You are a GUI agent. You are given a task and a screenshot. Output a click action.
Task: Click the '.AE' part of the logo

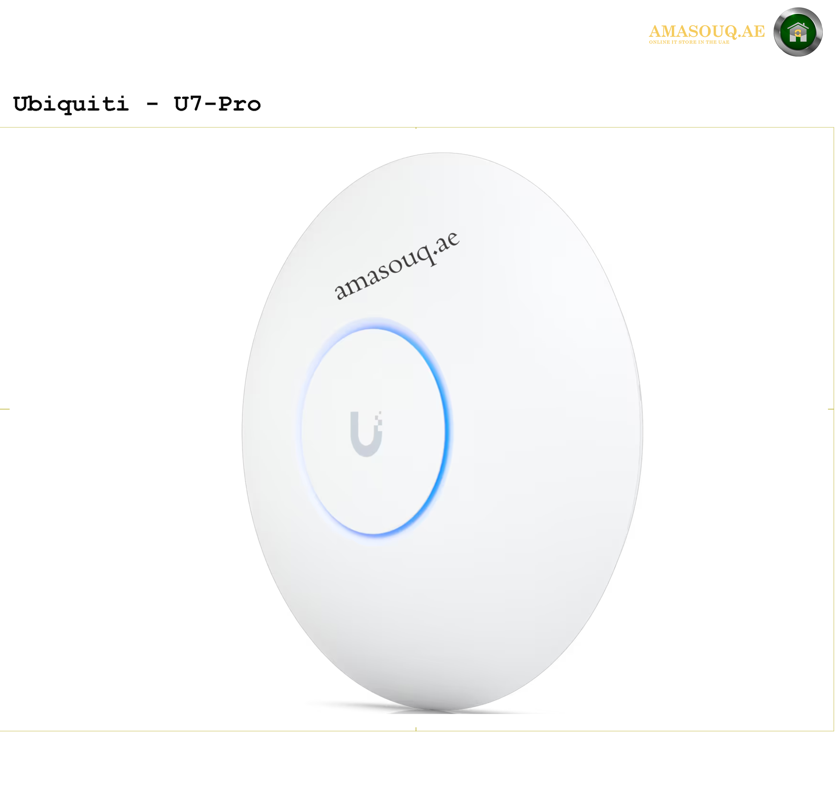coord(751,31)
